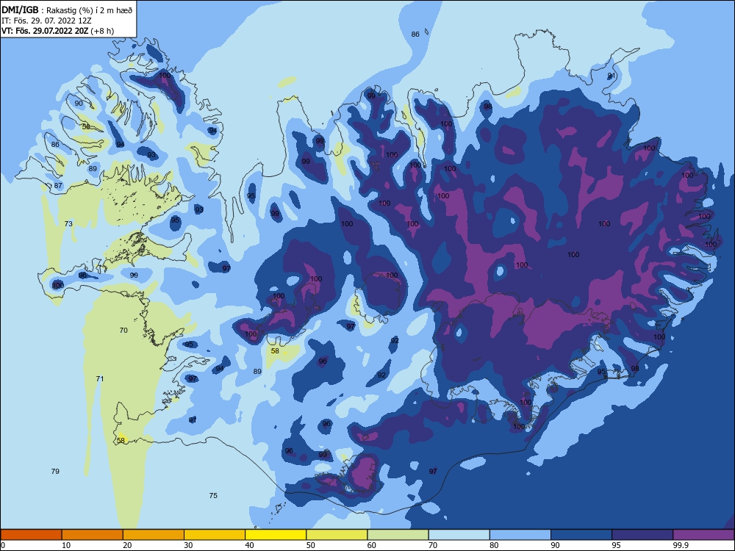The image size is (735, 551).
Task: Select the dark blue 90–95 legend swatch
Action: (581, 535)
